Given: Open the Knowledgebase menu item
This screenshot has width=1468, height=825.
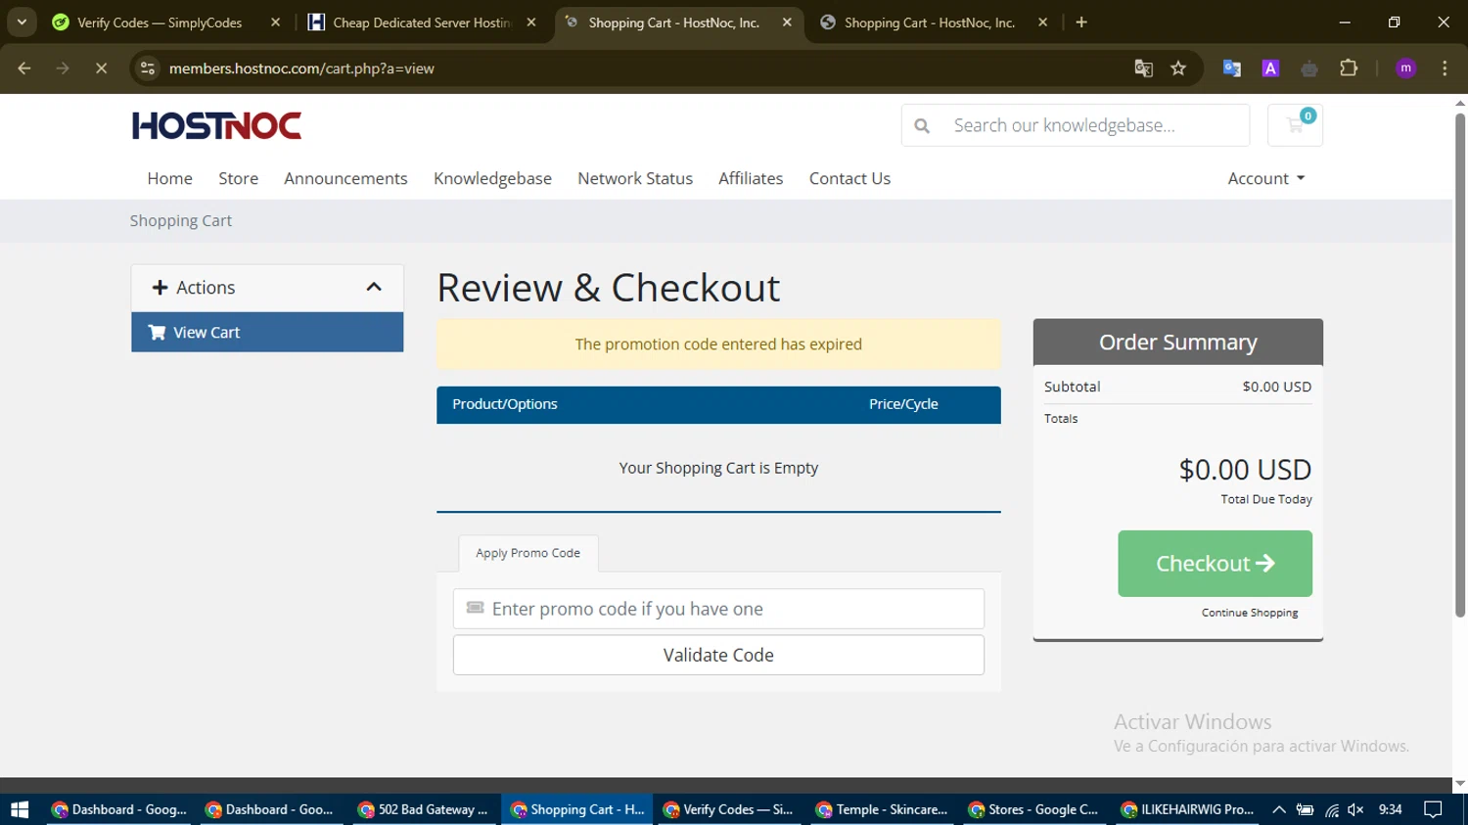Looking at the screenshot, I should point(492,178).
